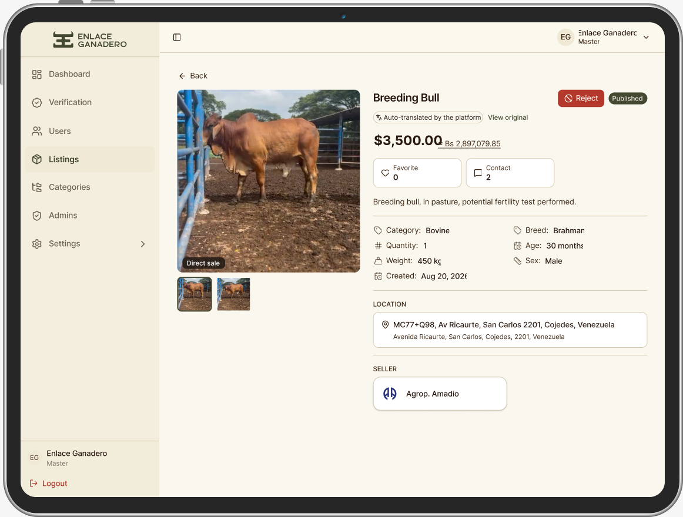Click the Admins shield icon

pos(37,216)
